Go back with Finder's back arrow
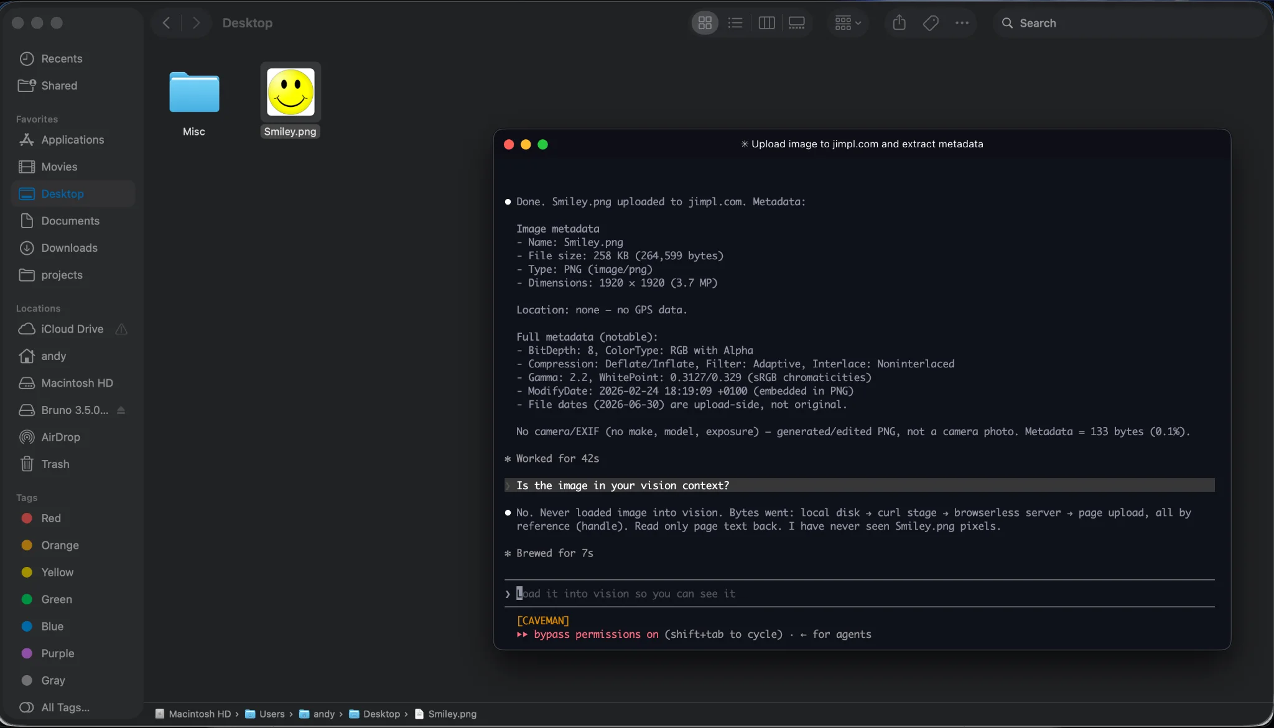This screenshot has width=1274, height=728. coord(166,23)
